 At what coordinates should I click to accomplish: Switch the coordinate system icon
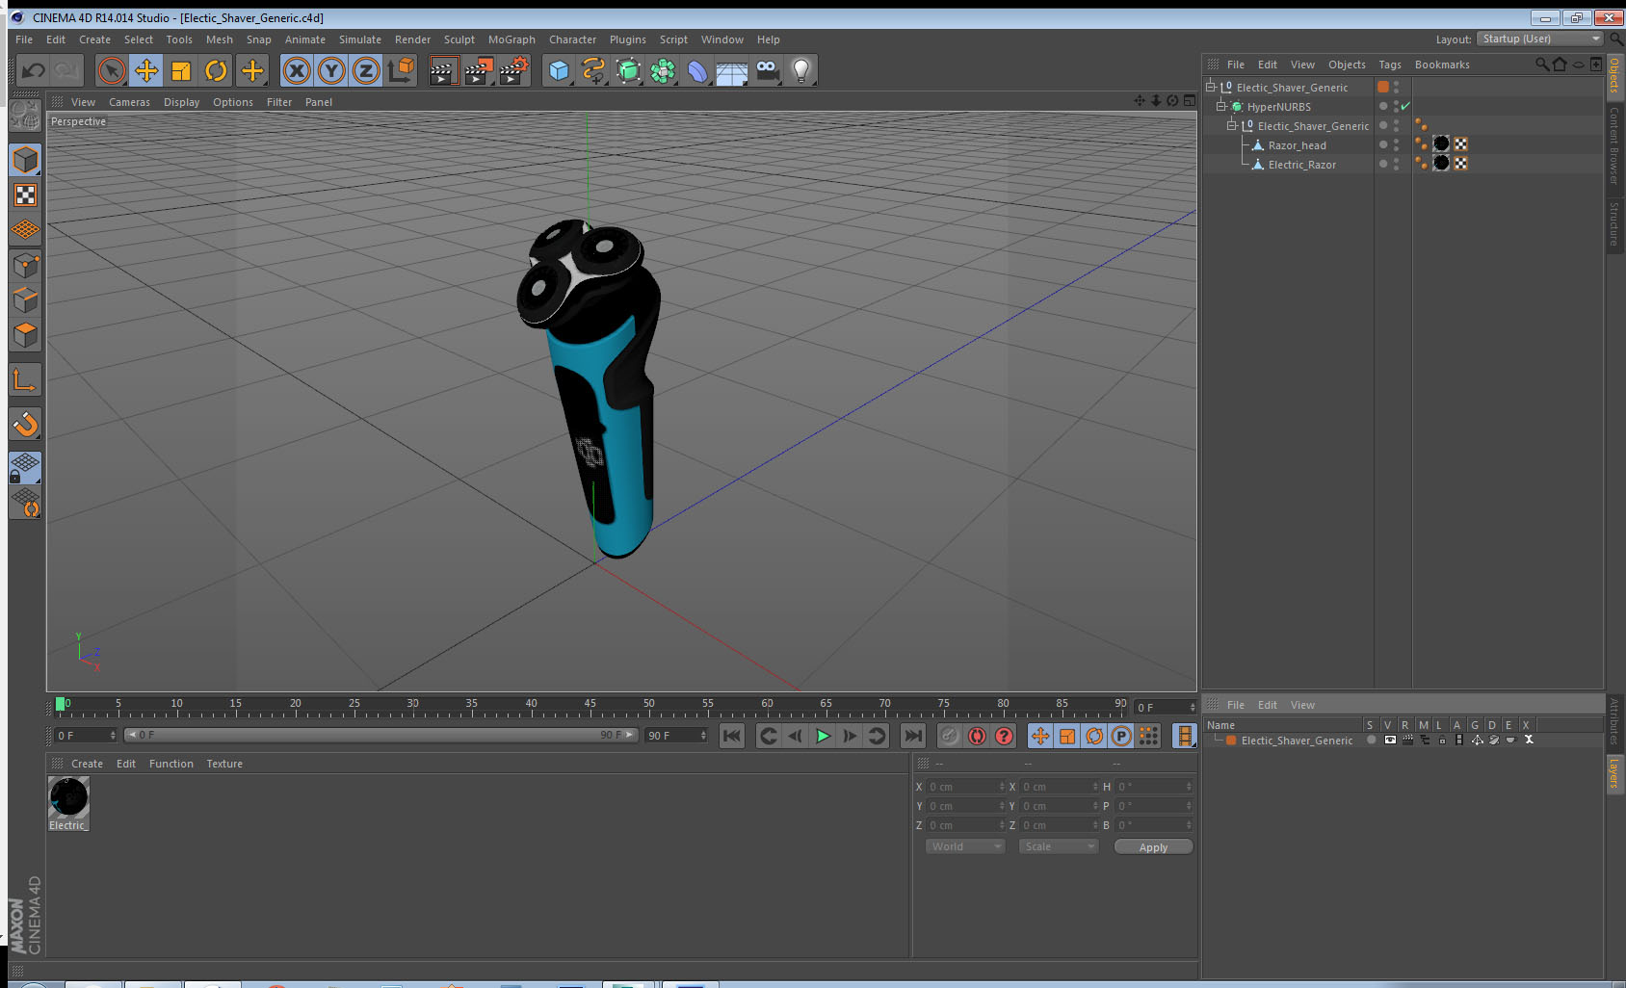401,70
